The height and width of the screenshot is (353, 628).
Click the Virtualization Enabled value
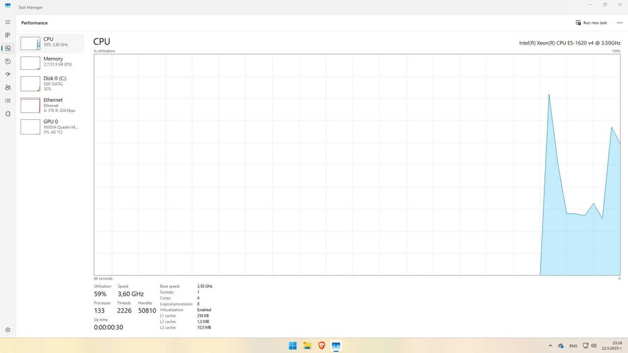coord(204,310)
